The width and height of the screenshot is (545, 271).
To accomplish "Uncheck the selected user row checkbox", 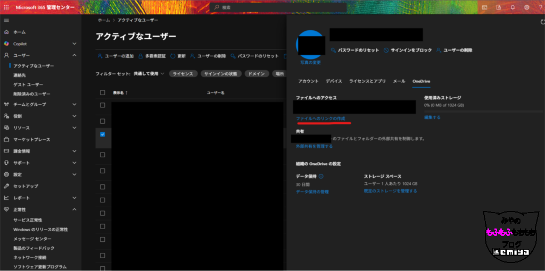I will pyautogui.click(x=103, y=134).
